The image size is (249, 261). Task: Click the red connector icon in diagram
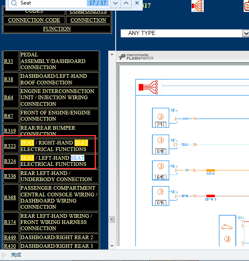[148, 87]
